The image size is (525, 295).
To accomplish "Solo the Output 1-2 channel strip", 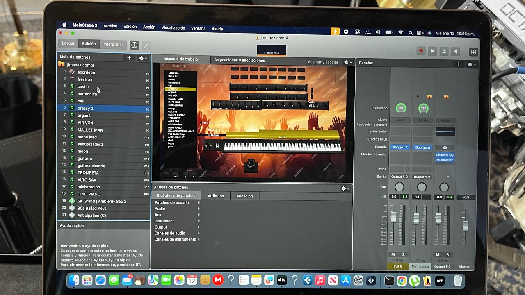I will click(x=448, y=255).
